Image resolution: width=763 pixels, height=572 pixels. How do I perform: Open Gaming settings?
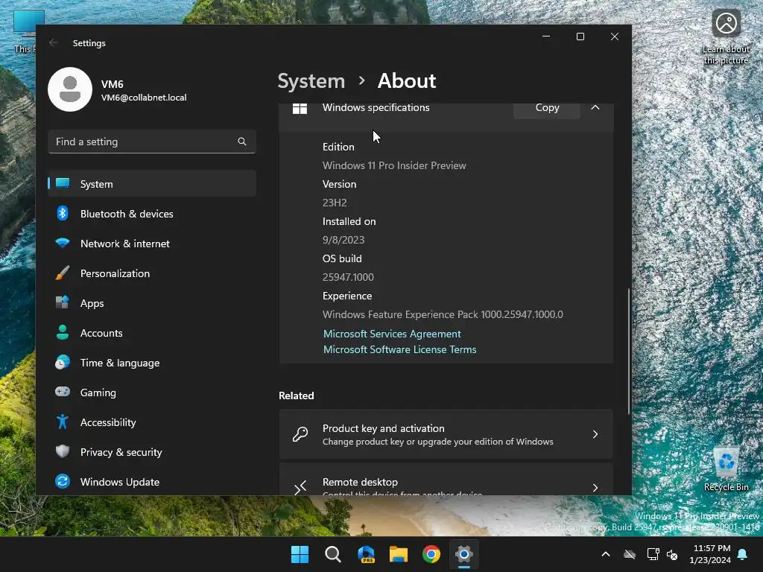point(152,393)
